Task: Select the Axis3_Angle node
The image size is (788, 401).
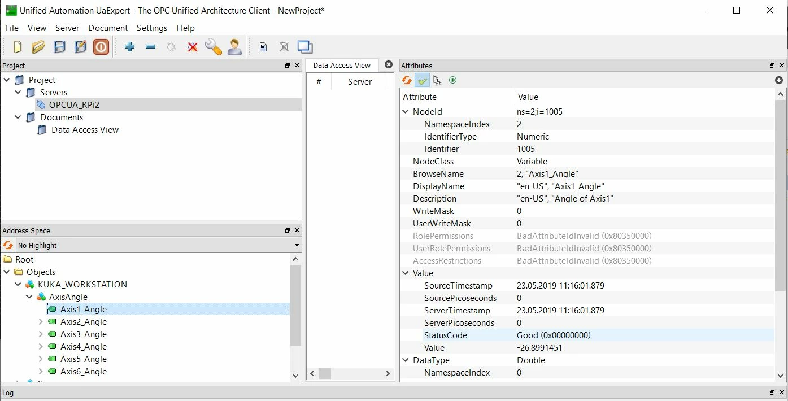Action: pyautogui.click(x=84, y=334)
